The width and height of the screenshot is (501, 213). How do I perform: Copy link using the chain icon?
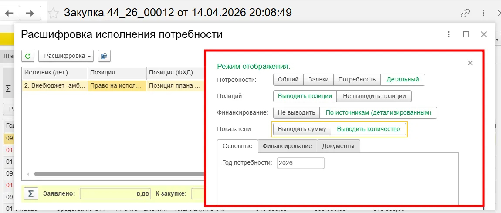pos(465,13)
